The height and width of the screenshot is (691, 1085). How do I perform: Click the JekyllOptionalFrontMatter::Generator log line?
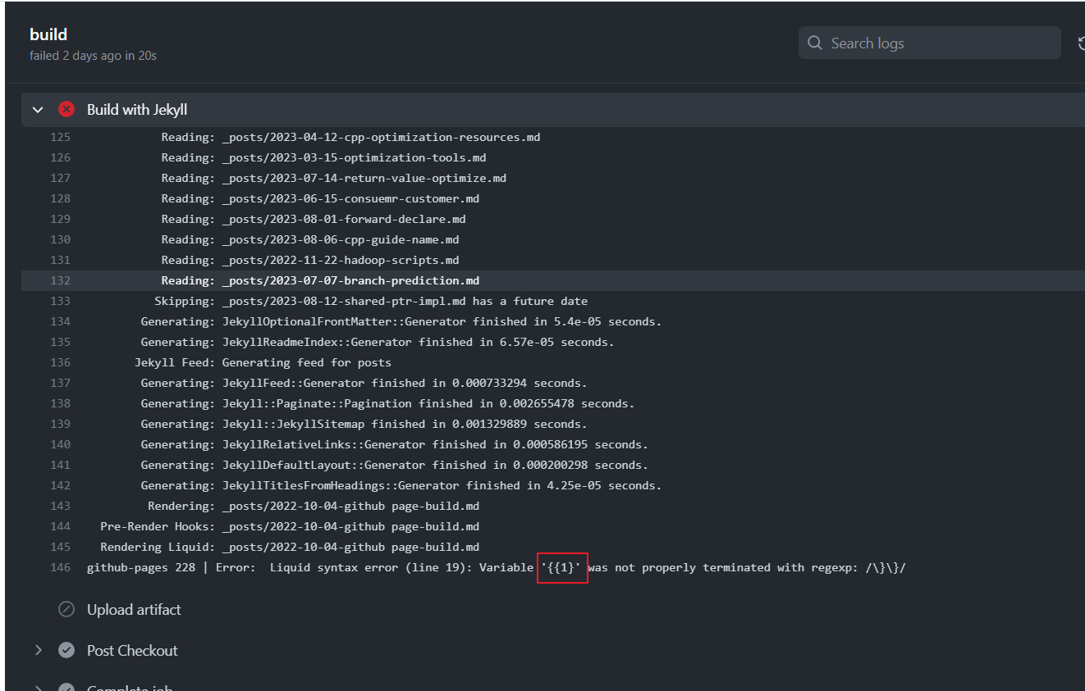coord(401,321)
